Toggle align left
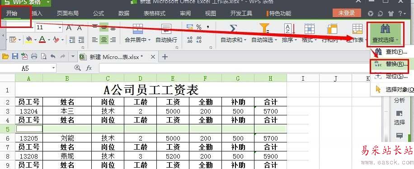 (95, 40)
